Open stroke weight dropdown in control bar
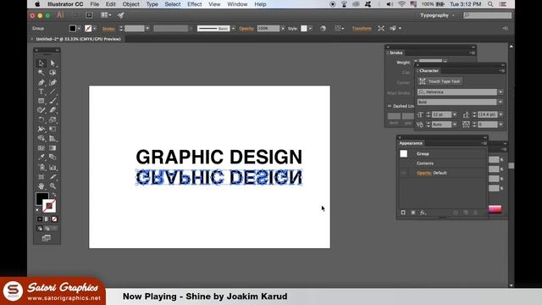 (147, 29)
